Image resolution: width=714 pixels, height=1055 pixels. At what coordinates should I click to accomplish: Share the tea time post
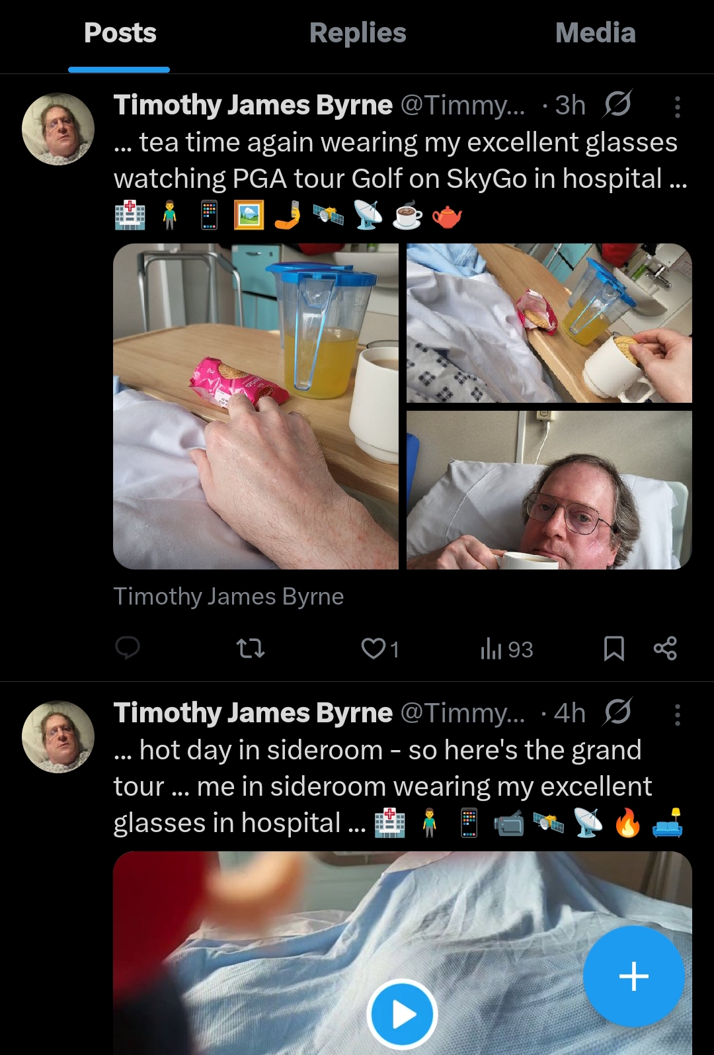pyautogui.click(x=665, y=649)
